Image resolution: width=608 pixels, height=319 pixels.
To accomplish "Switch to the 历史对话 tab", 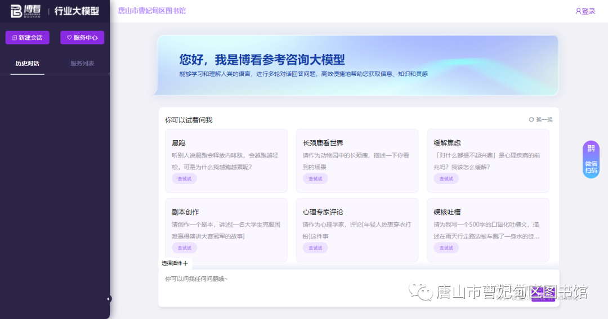I will (27, 63).
